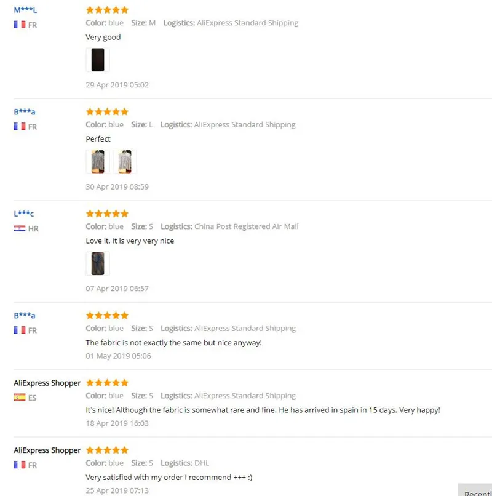Click France flag on the "Perfect" review
Image resolution: width=492 pixels, height=496 pixels.
tap(19, 127)
